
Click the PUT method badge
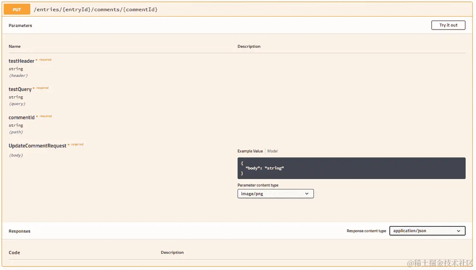16,9
